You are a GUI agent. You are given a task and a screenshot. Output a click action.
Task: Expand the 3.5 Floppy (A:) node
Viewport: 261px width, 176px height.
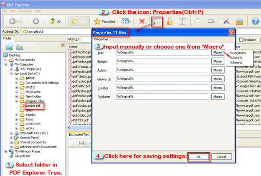(11, 69)
